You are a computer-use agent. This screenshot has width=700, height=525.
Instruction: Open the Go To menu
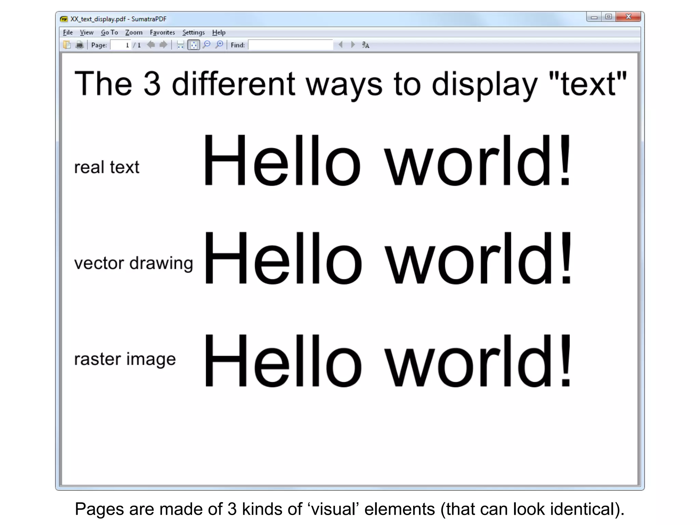(109, 32)
